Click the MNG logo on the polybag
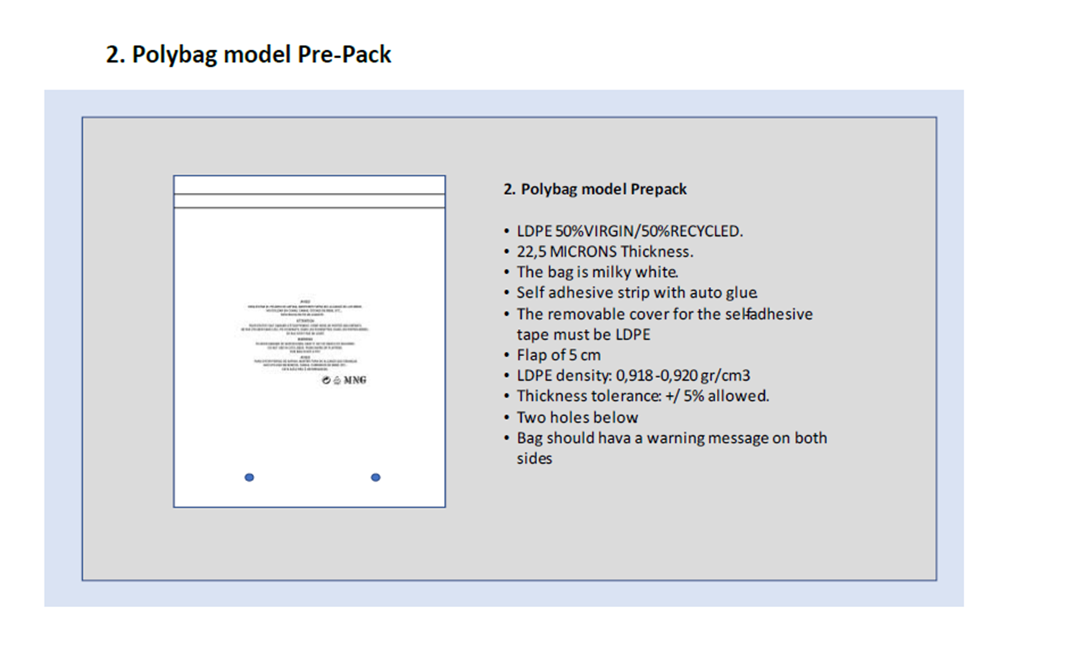 point(354,381)
